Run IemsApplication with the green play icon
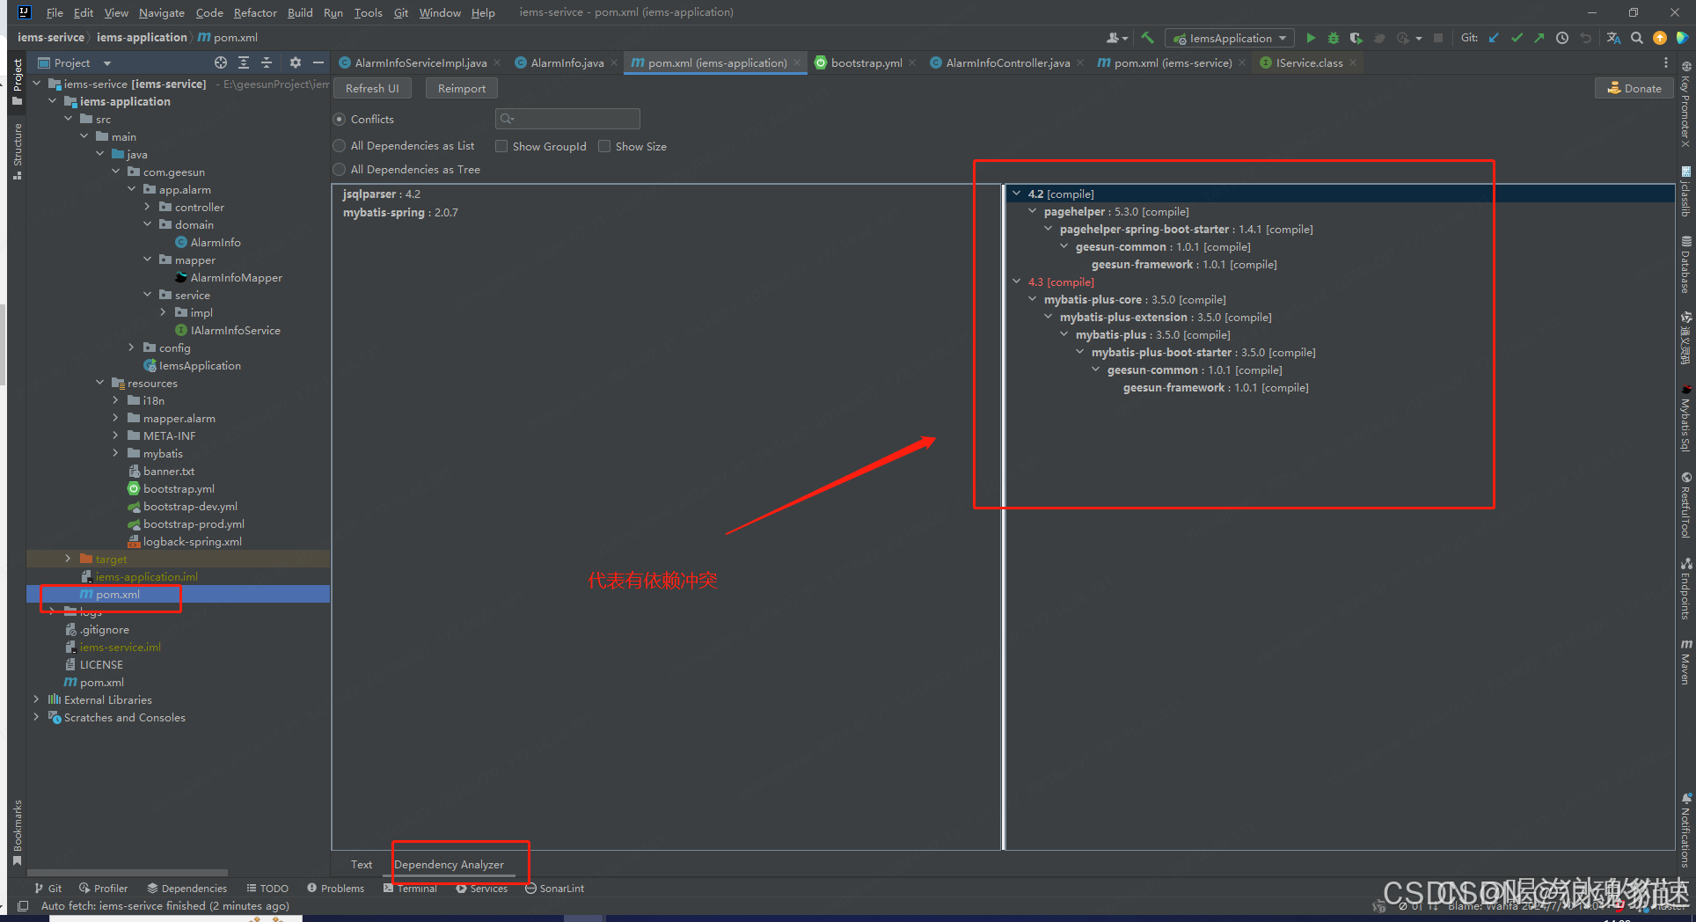This screenshot has width=1696, height=922. pyautogui.click(x=1311, y=38)
